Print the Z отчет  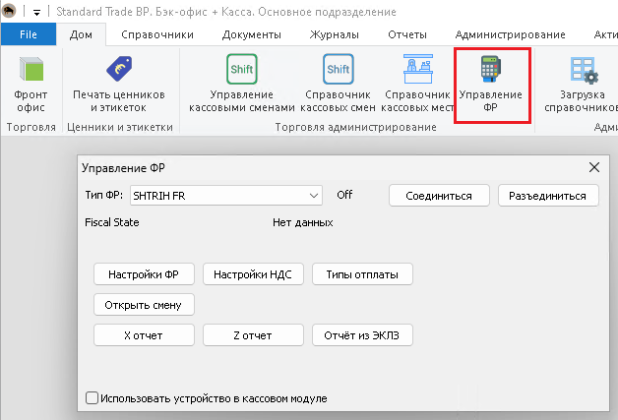click(253, 335)
